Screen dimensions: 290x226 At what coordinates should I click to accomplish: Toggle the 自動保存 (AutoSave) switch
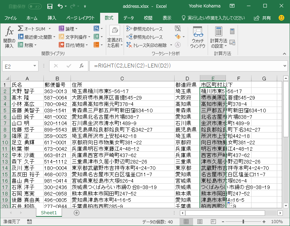[x=35, y=6]
